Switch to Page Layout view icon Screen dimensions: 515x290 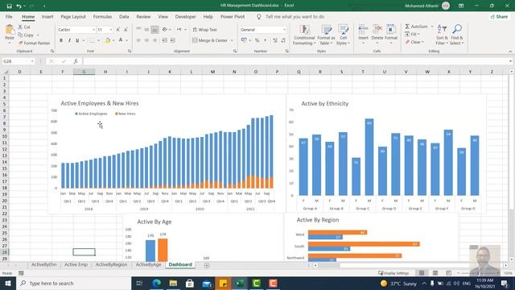[435, 273]
